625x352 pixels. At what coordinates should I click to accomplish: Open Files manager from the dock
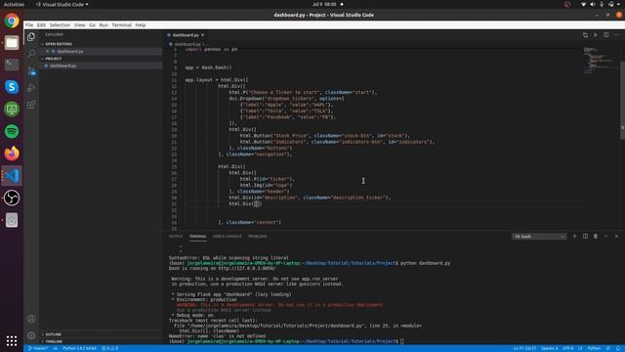click(12, 43)
